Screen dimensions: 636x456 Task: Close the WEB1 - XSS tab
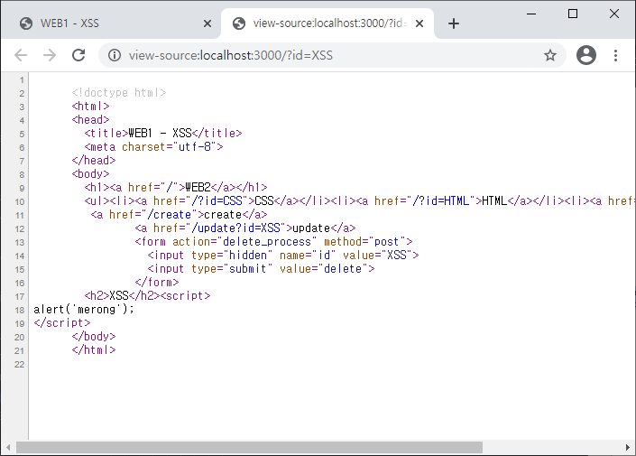[207, 23]
